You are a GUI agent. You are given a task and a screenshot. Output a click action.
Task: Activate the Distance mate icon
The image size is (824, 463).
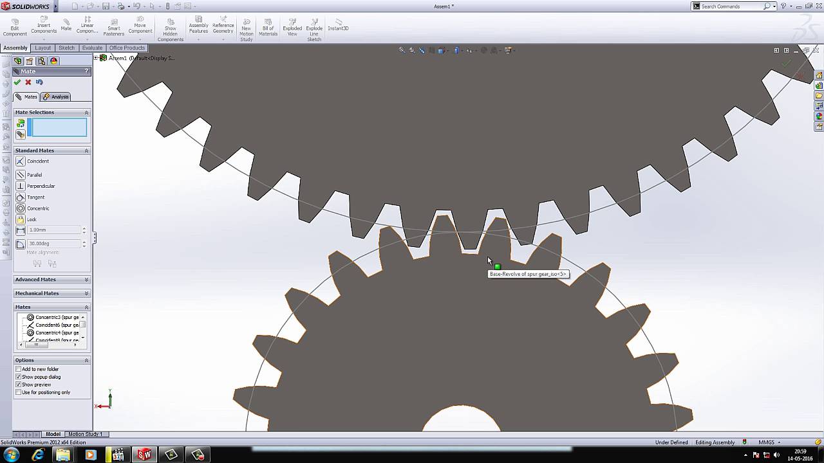[x=21, y=230]
